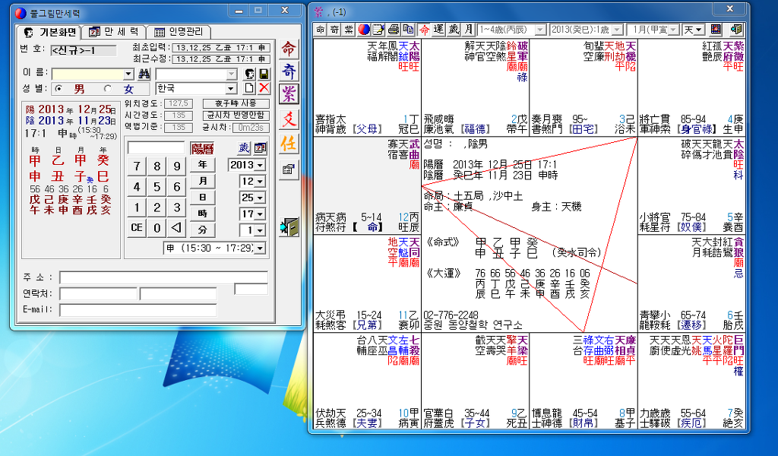Click the printer icon in chart toolbar
The height and width of the screenshot is (456, 778).
(x=394, y=30)
